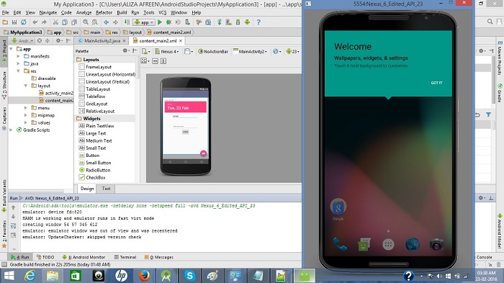Open the Nexus 4 device dropdown
Image resolution: width=504 pixels, height=283 pixels.
(x=167, y=51)
